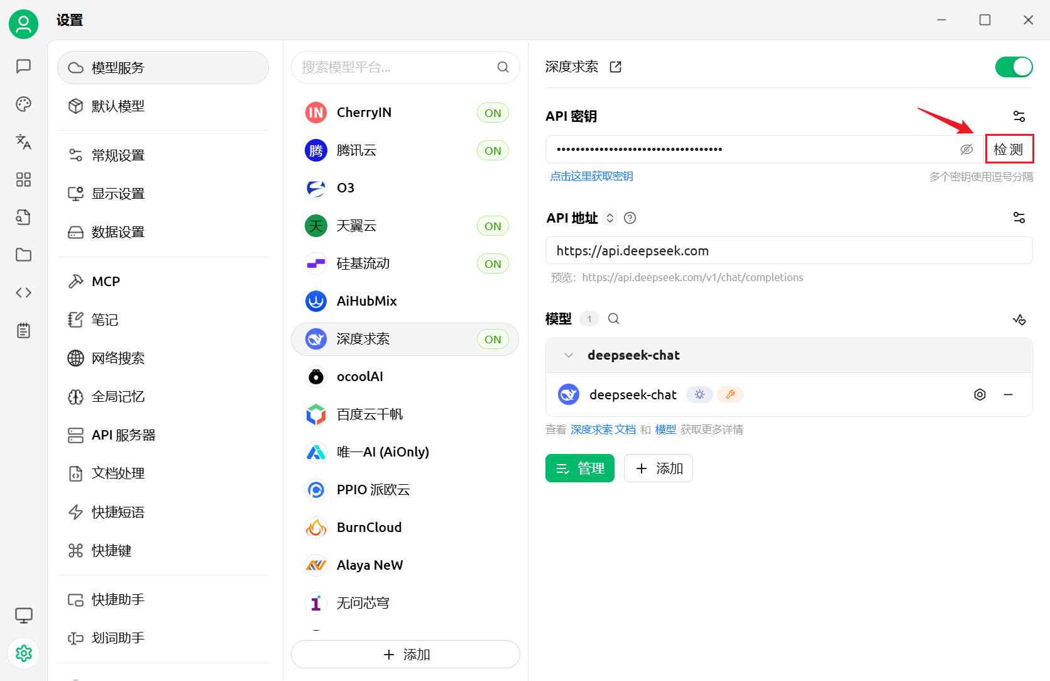Collapse the deepseek-chat model group
The height and width of the screenshot is (681, 1050).
569,355
